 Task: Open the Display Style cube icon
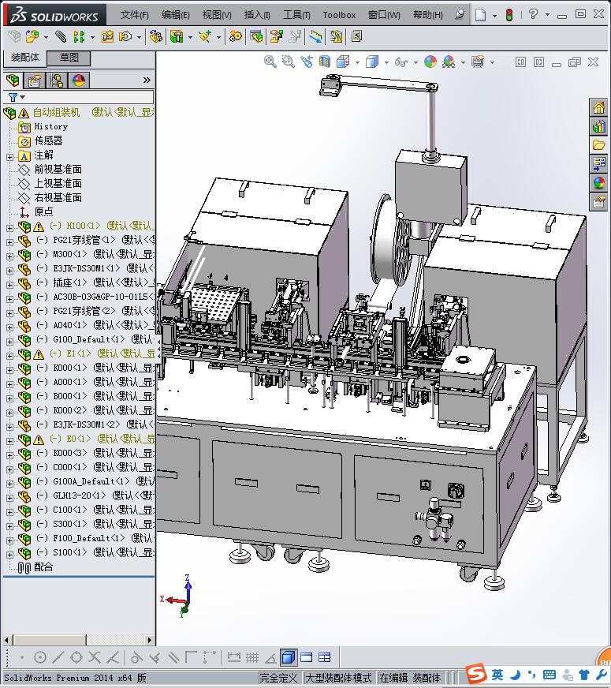point(371,62)
